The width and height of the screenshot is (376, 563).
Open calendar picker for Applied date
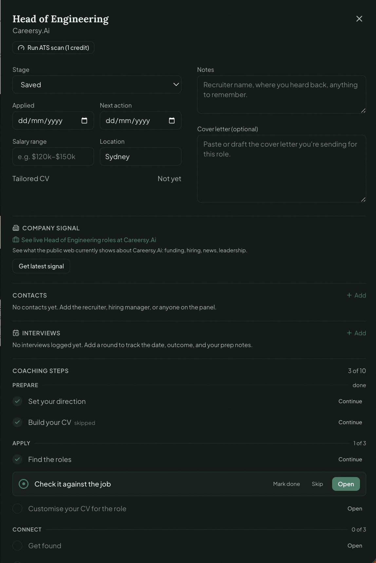pos(84,120)
